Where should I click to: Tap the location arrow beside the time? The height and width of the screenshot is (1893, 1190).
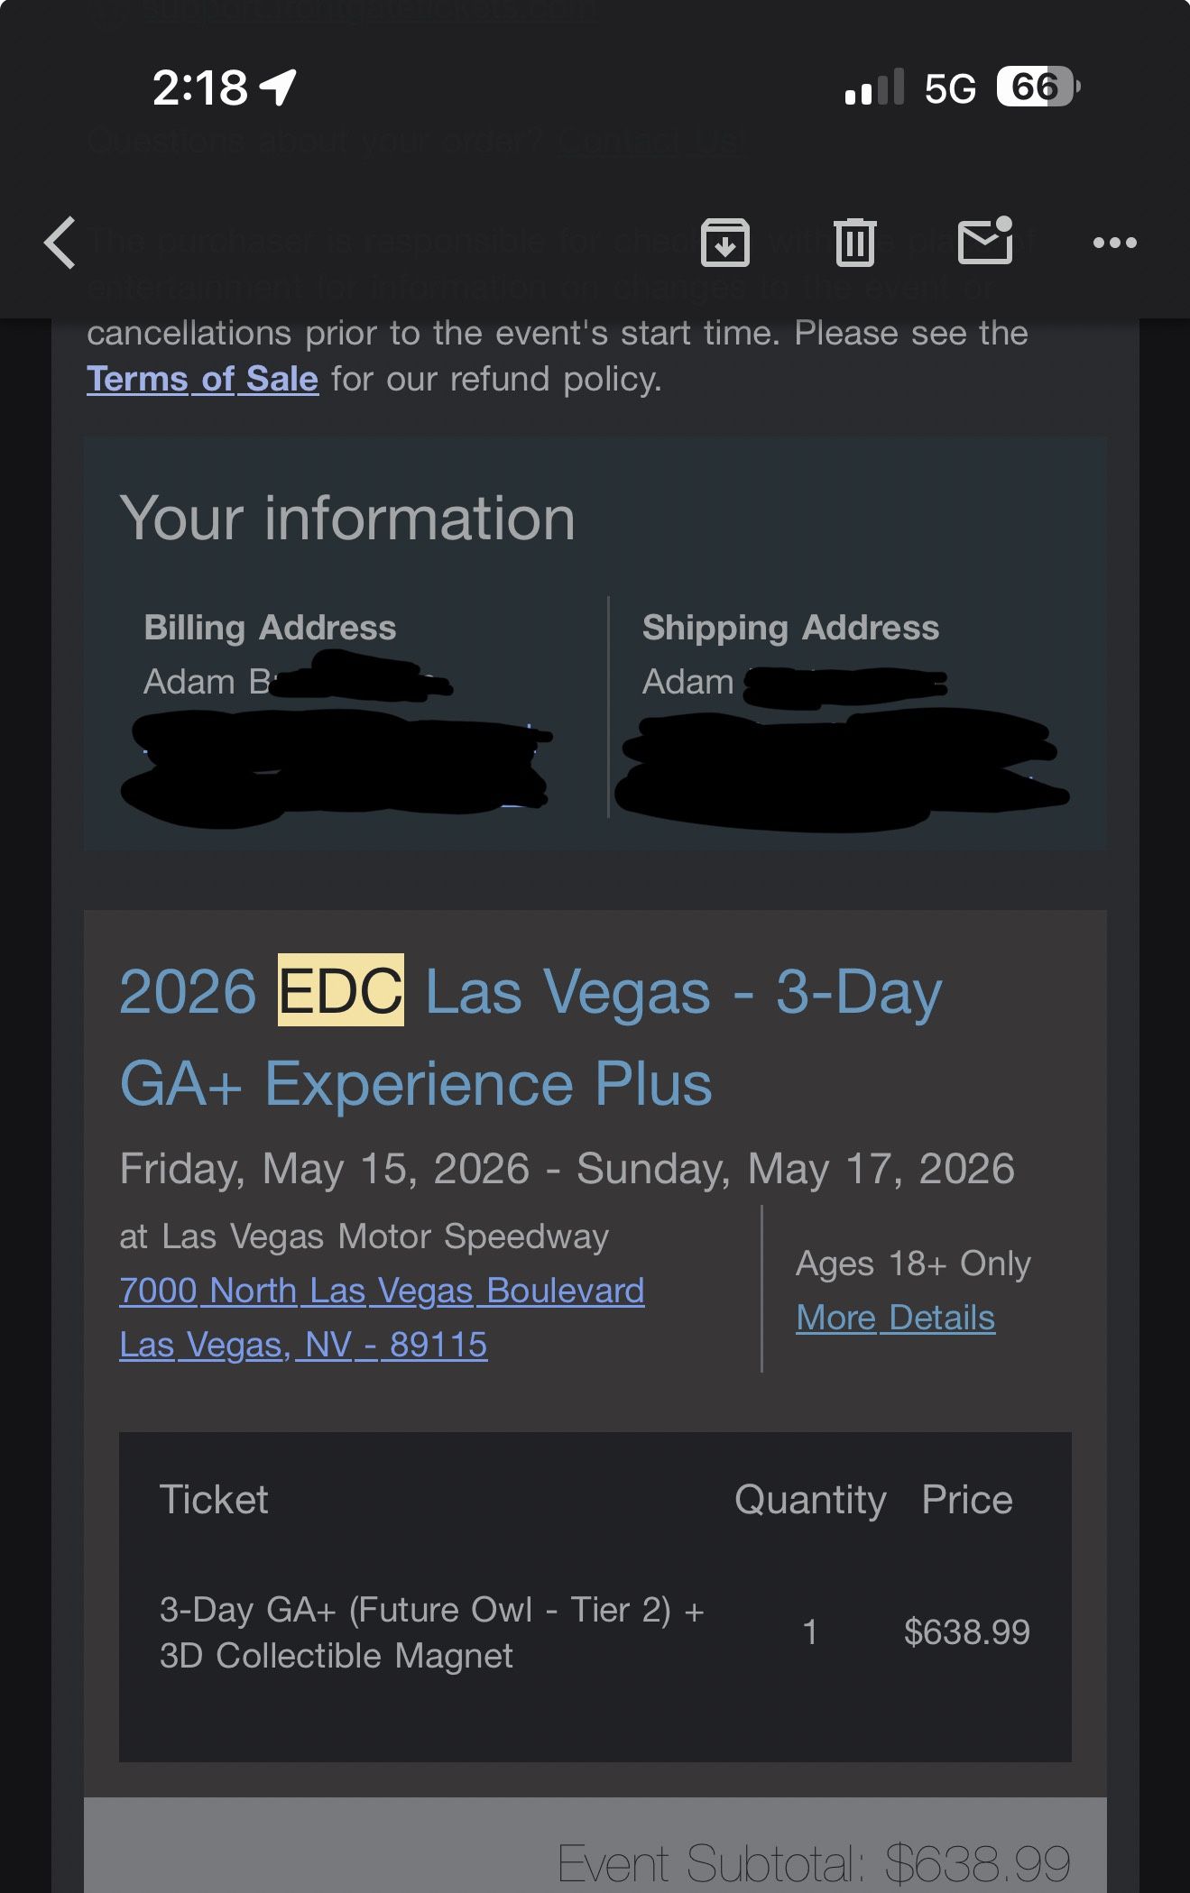[279, 87]
